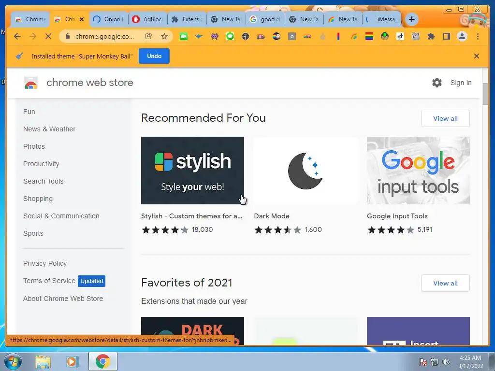Click the thin rainbow arc extension icon
Image resolution: width=495 pixels, height=371 pixels.
click(353, 37)
